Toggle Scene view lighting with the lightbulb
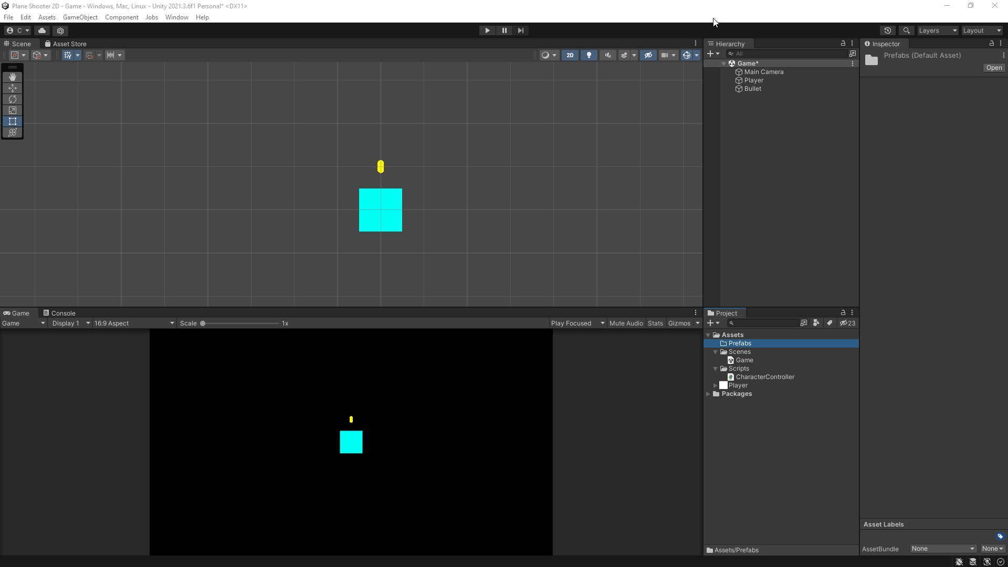Image resolution: width=1008 pixels, height=567 pixels. (589, 55)
